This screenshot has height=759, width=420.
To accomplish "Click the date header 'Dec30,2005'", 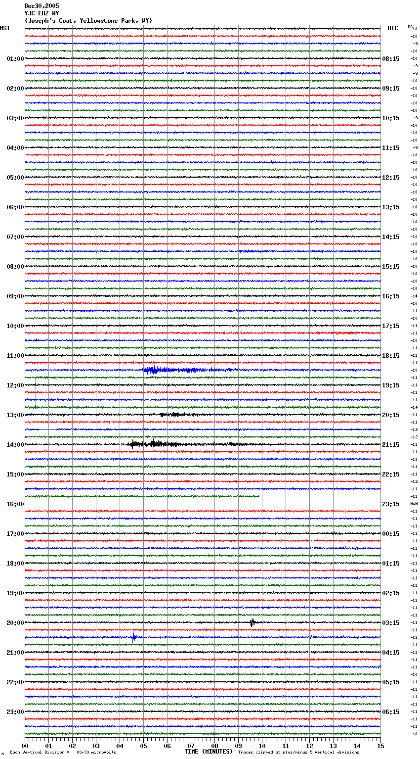I will (x=42, y=6).
